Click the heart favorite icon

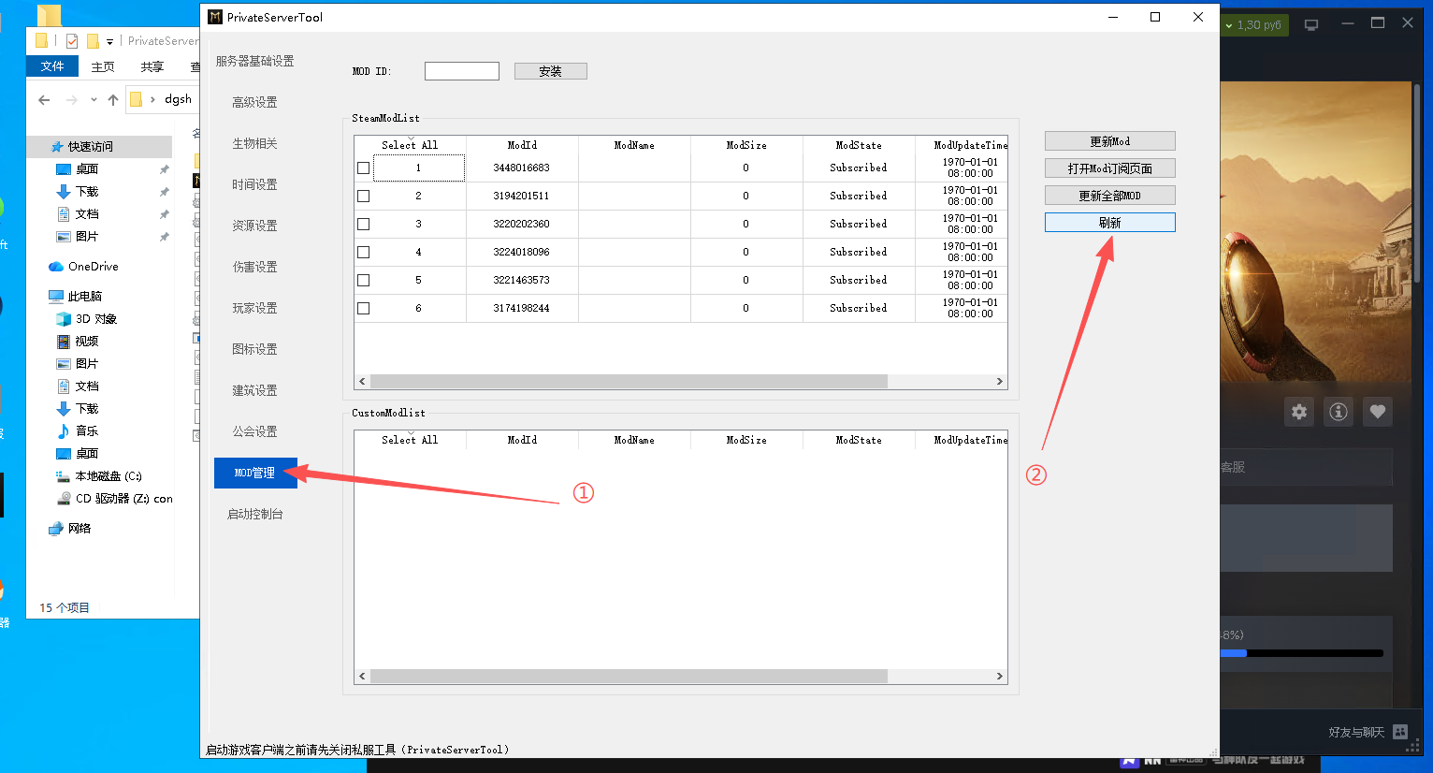pos(1377,412)
